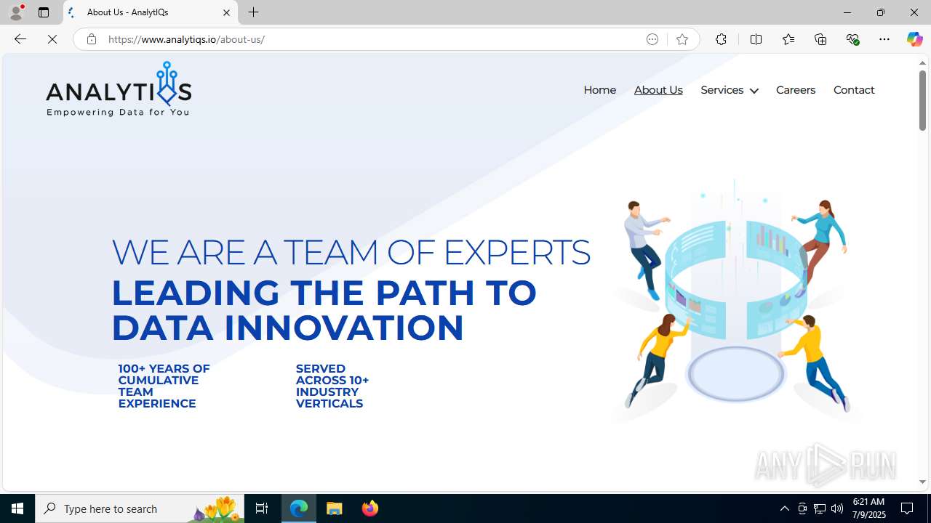Click the scrollbar up arrow
This screenshot has height=523, width=931.
click(922, 63)
